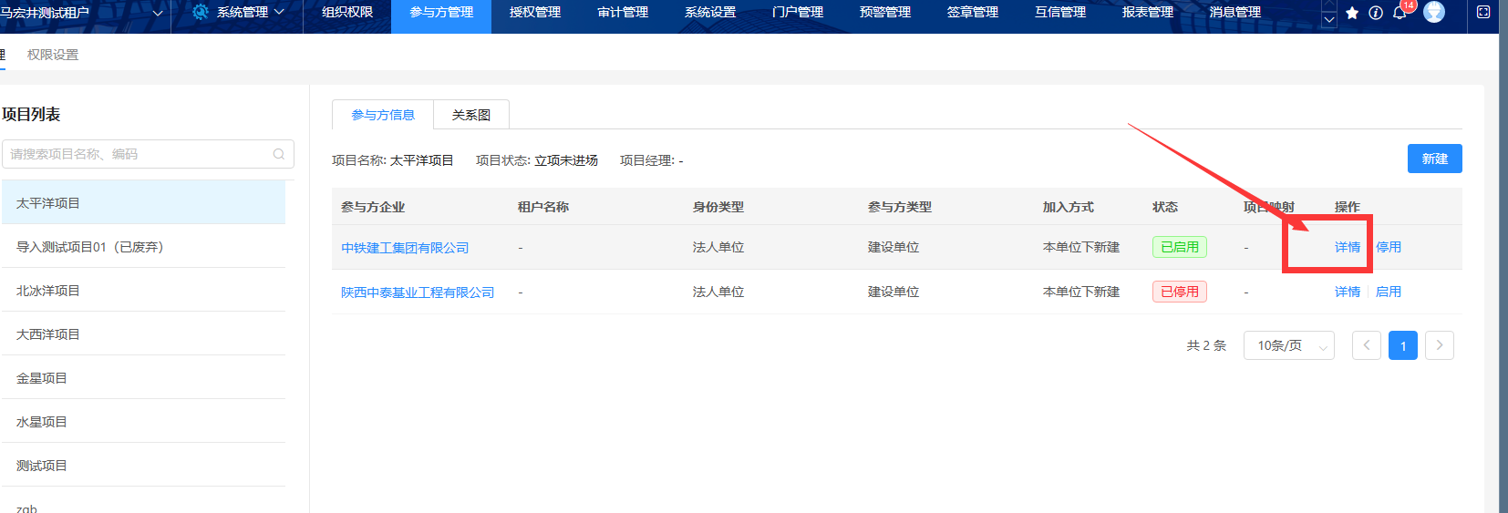Open 组织权限 menu
Viewport: 1508px width, 513px height.
347,12
